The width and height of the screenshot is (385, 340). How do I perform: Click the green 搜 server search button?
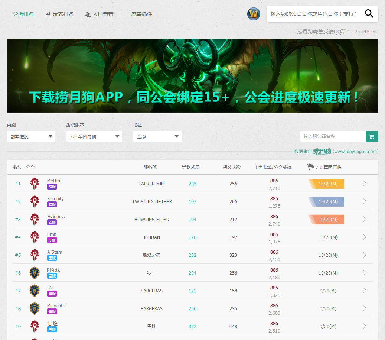tap(372, 136)
